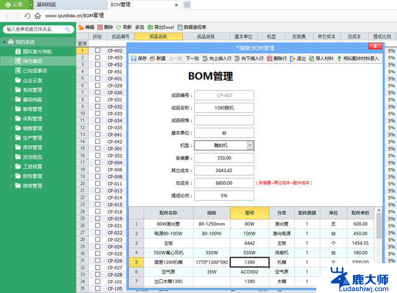This screenshot has height=293, width=397.
Task: Expand the 生产管理 folder
Action: pos(11,138)
